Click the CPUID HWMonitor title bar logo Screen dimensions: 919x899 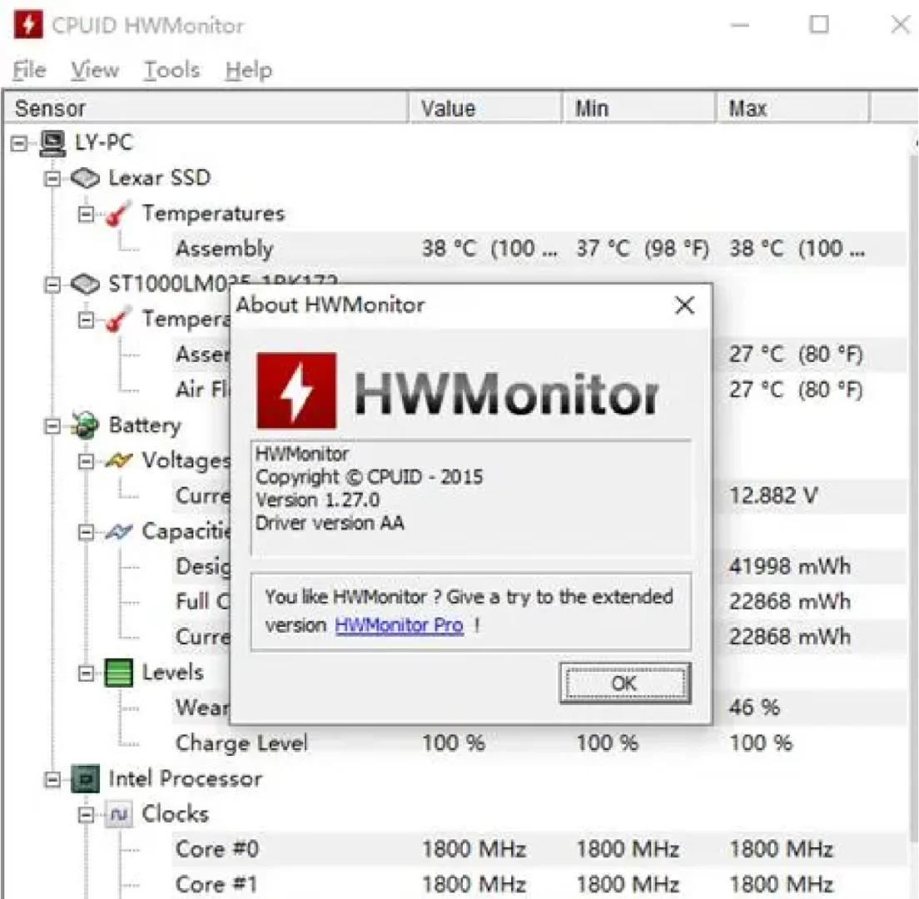coord(28,25)
